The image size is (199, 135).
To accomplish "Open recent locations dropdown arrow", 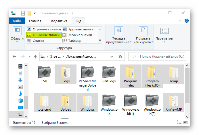I will tap(30, 56).
